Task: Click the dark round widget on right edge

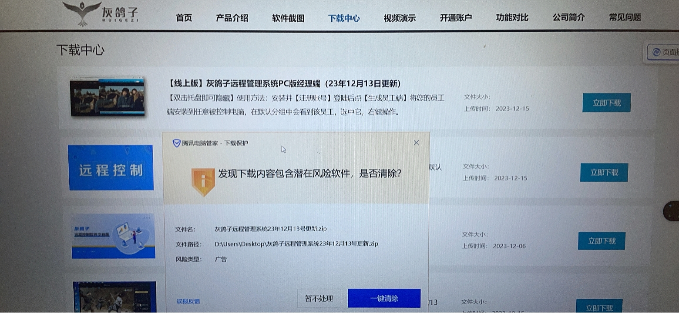Action: tap(672, 211)
